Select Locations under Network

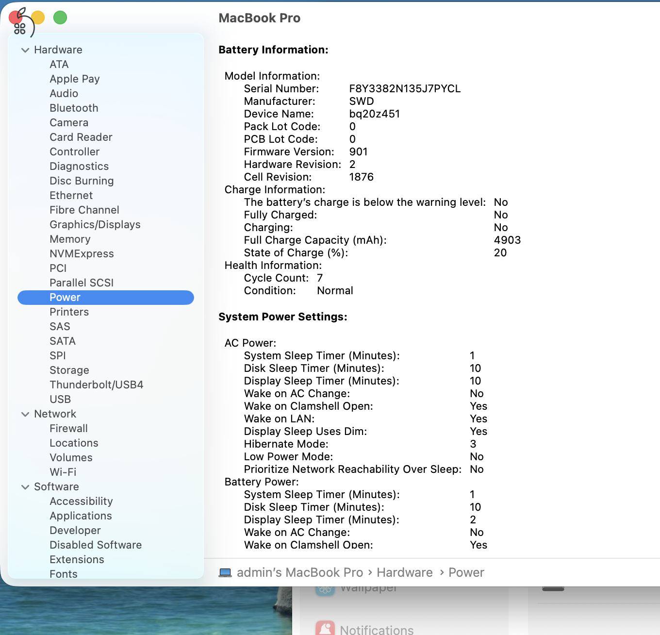pos(74,443)
